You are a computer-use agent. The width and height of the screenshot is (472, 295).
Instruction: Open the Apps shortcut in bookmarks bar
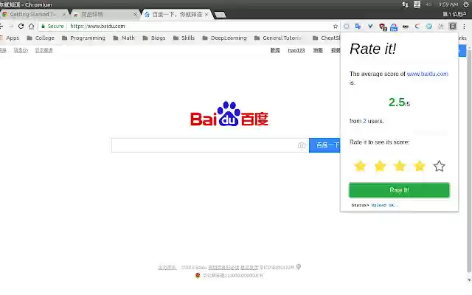click(x=10, y=38)
